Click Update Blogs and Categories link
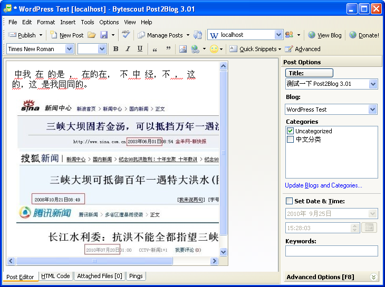The width and height of the screenshot is (385, 287). [x=323, y=185]
